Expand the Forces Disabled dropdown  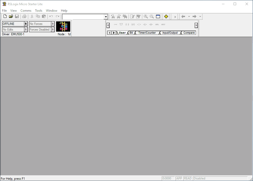(x=53, y=30)
